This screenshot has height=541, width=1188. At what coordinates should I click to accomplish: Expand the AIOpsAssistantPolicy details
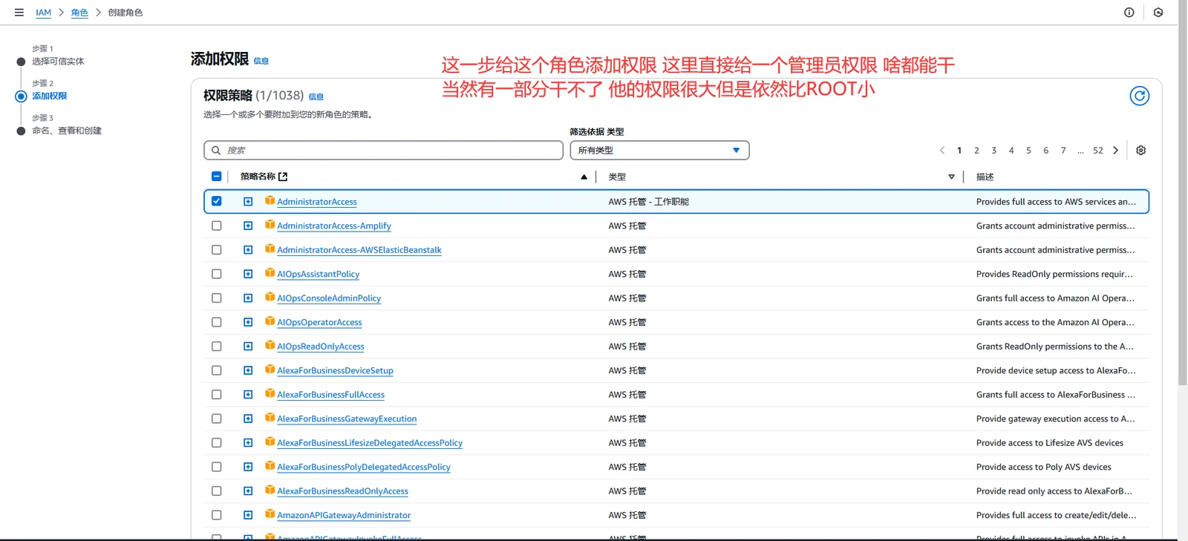click(x=248, y=274)
